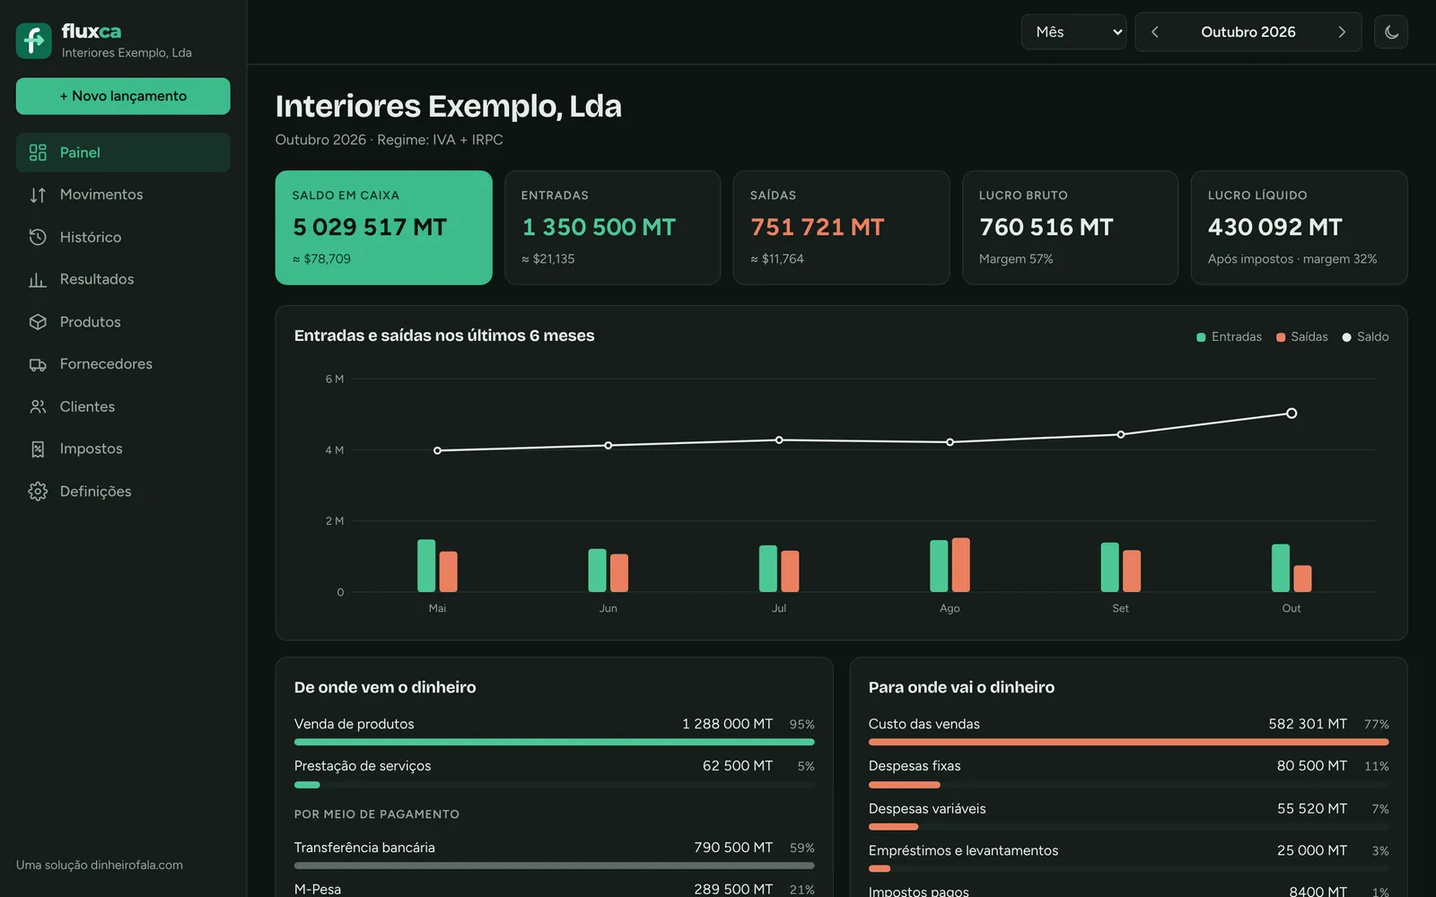Click the Painel grid icon
This screenshot has width=1436, height=897.
pyautogui.click(x=38, y=152)
